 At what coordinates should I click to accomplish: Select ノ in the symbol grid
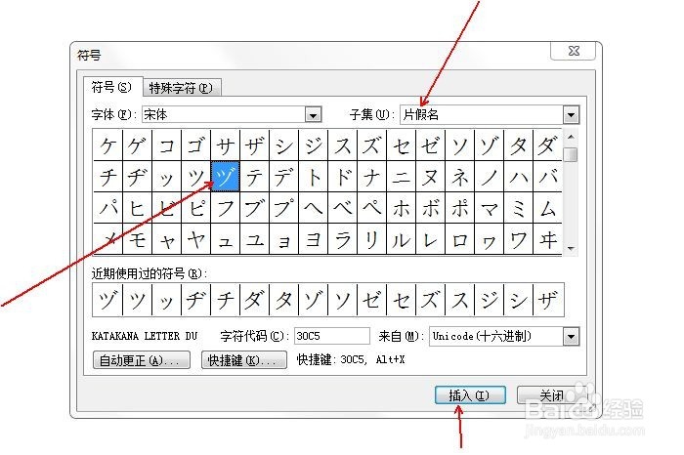(x=489, y=177)
